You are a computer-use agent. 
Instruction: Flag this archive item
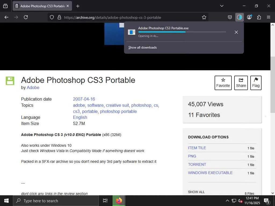pyautogui.click(x=256, y=83)
